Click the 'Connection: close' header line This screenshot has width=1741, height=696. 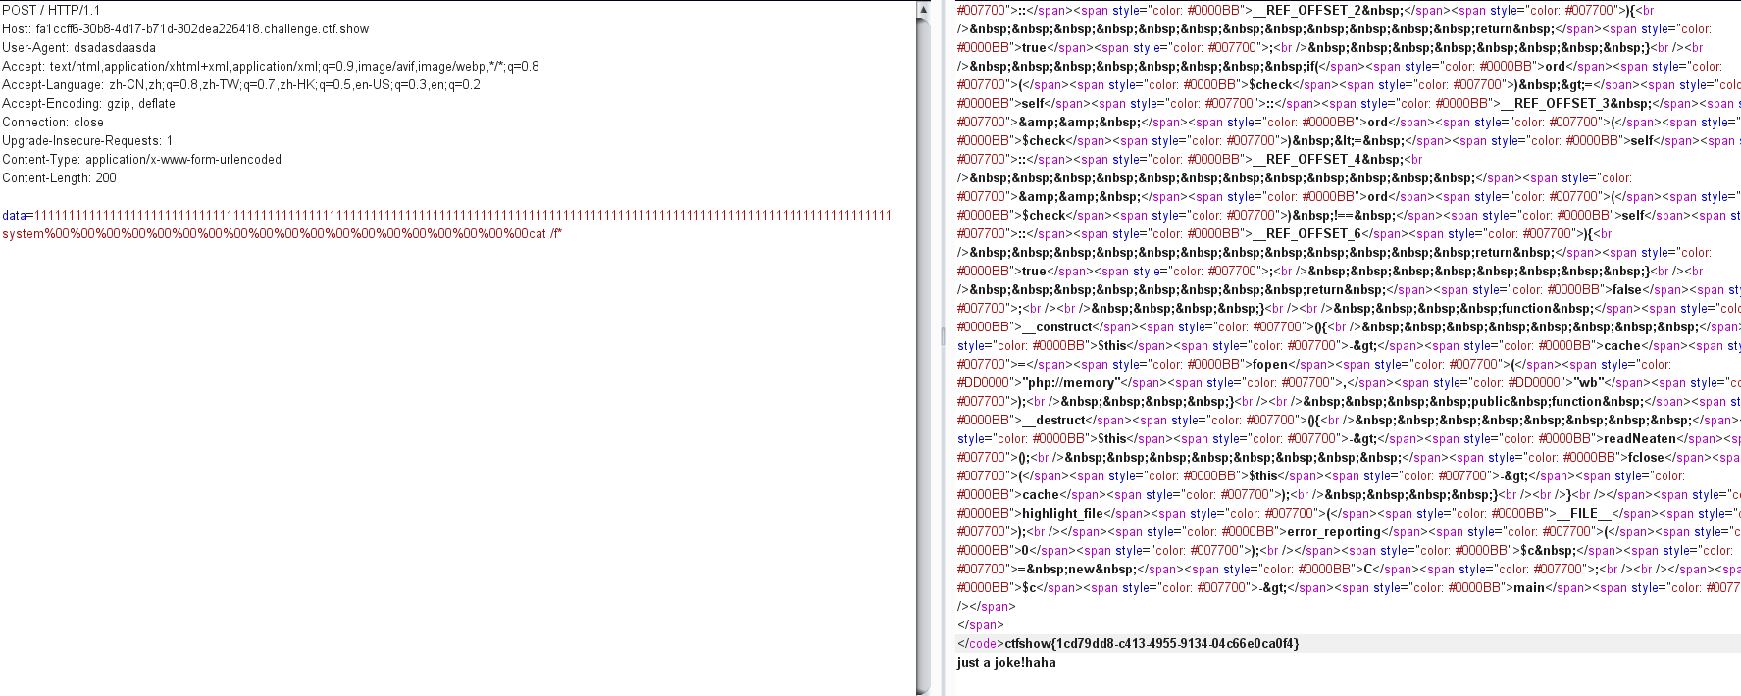[53, 122]
